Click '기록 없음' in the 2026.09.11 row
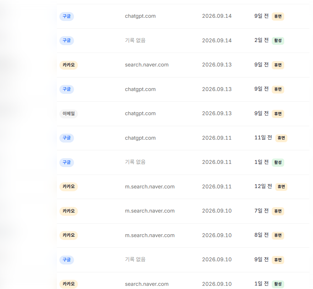The height and width of the screenshot is (289, 313). (x=135, y=162)
